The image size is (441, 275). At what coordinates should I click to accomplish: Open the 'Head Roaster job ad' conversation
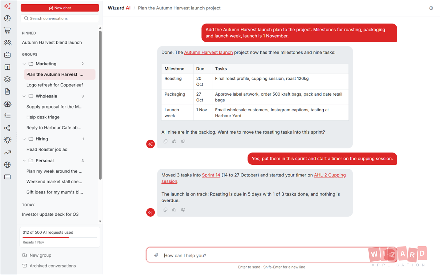tap(60, 149)
